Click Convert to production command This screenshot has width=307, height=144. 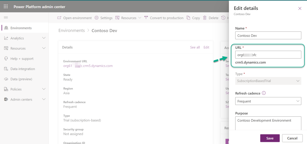[164, 18]
